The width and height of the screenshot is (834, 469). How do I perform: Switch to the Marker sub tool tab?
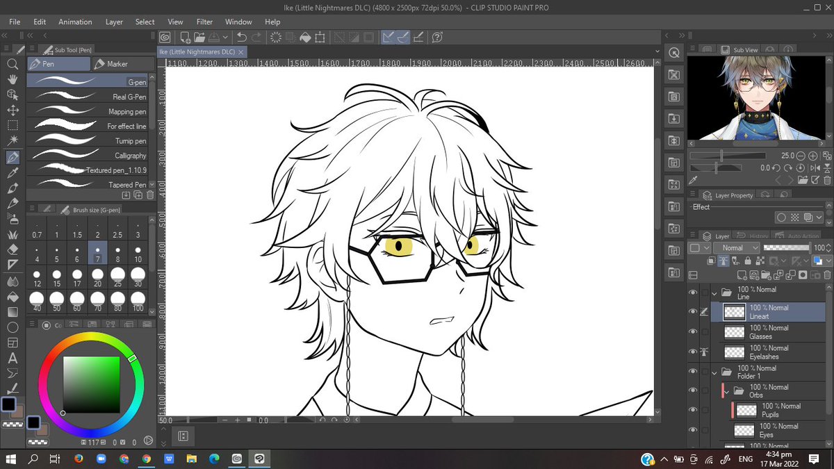pyautogui.click(x=122, y=64)
